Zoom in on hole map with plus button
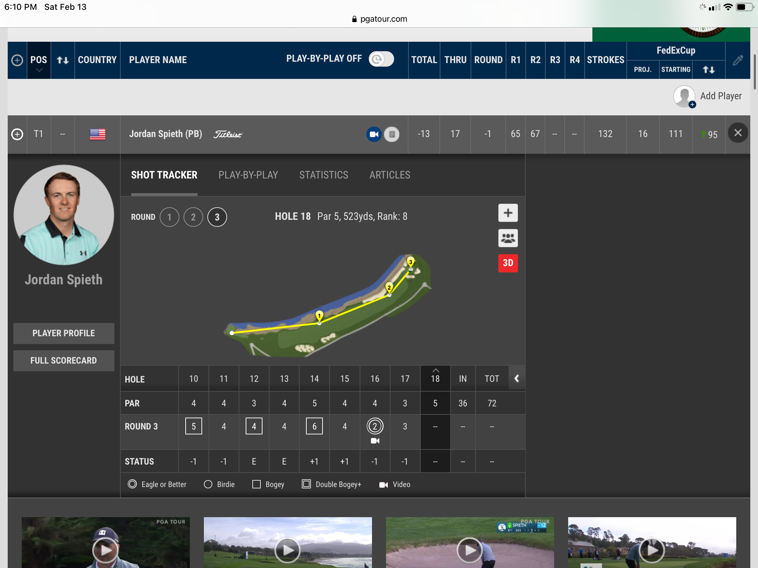 (508, 213)
